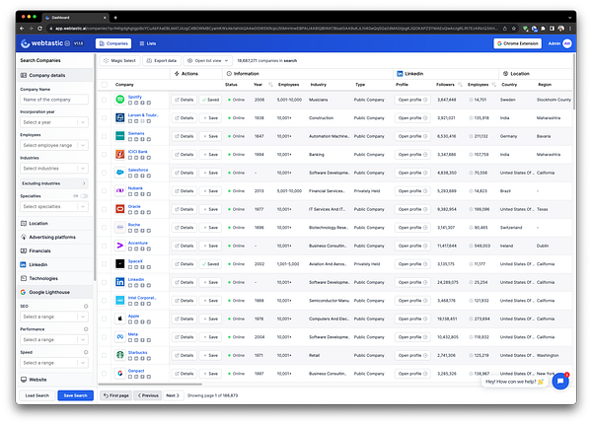
Task: Go back in the browser
Action: click(x=22, y=29)
